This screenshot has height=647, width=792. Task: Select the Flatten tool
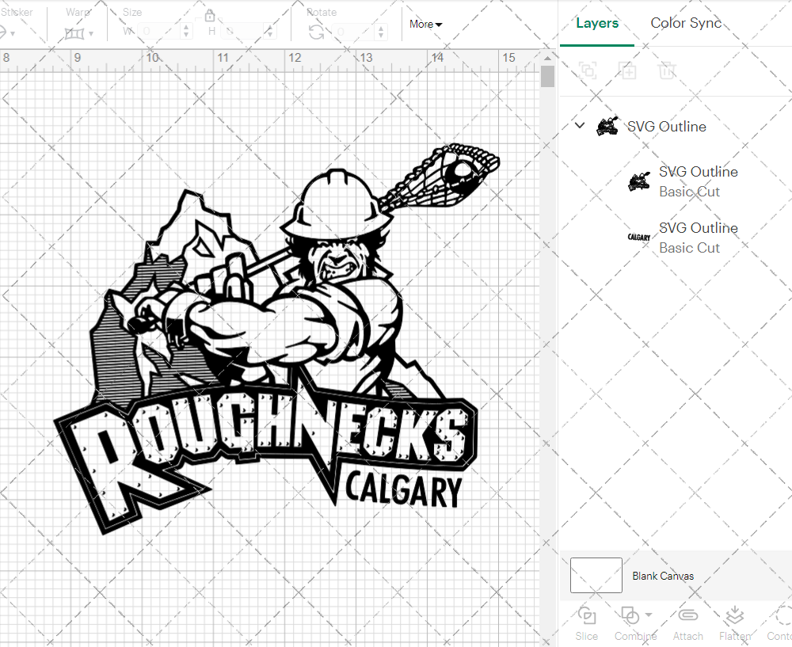point(735,622)
